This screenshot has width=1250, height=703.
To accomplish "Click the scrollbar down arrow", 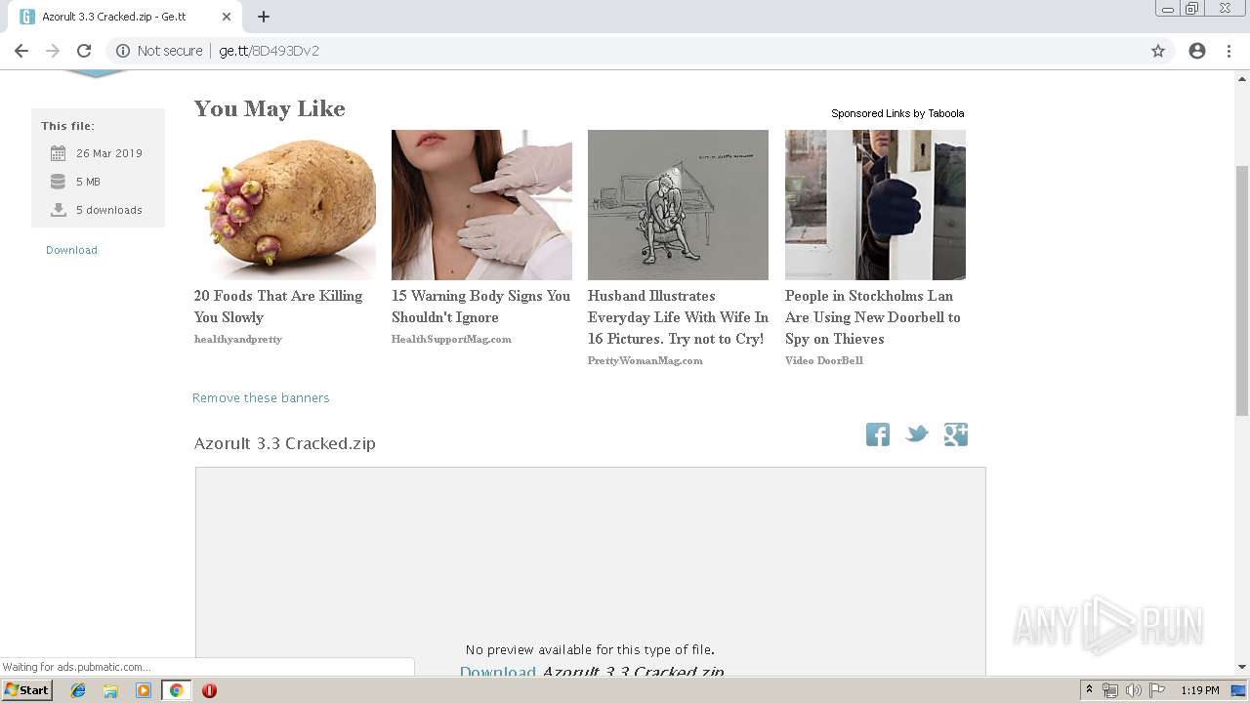I will (x=1242, y=668).
